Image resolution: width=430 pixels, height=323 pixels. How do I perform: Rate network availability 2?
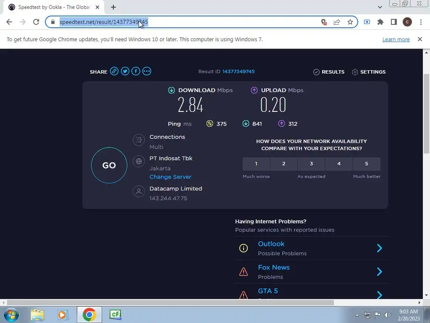(284, 164)
